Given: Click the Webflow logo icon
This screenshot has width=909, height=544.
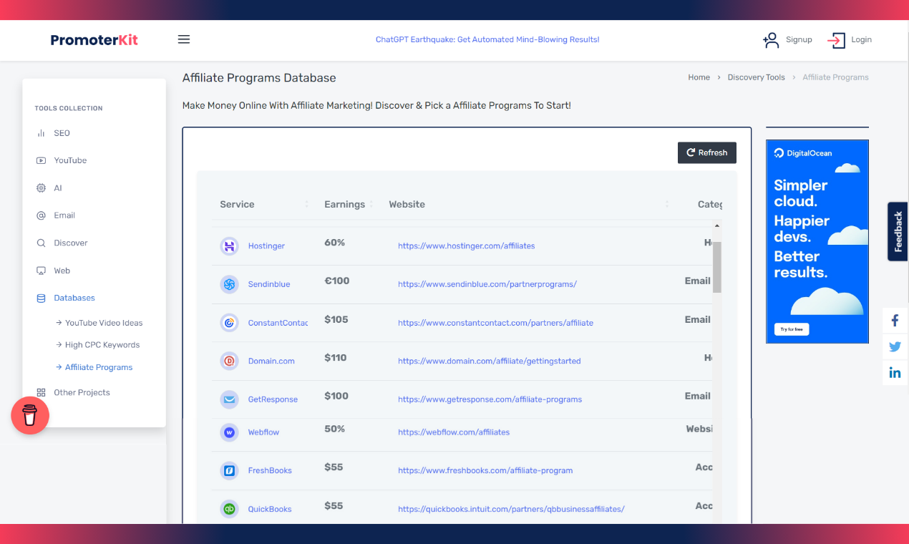Looking at the screenshot, I should pos(229,432).
